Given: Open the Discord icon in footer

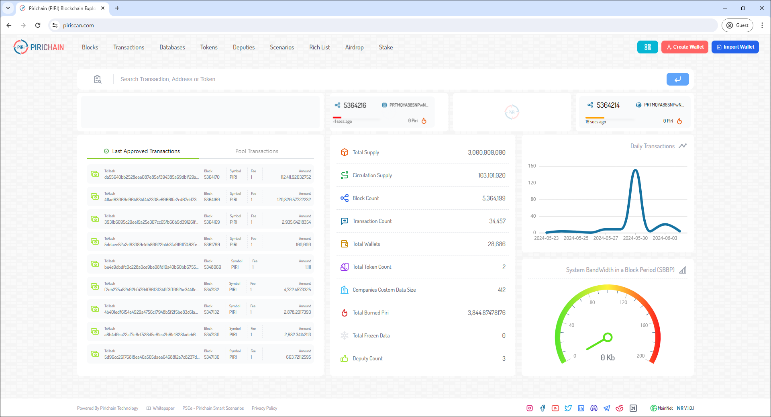Looking at the screenshot, I should (594, 408).
